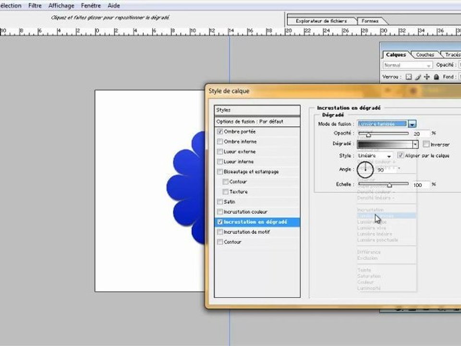461x346 pixels.
Task: Open the Dégradé picker arrow
Action: click(x=415, y=144)
